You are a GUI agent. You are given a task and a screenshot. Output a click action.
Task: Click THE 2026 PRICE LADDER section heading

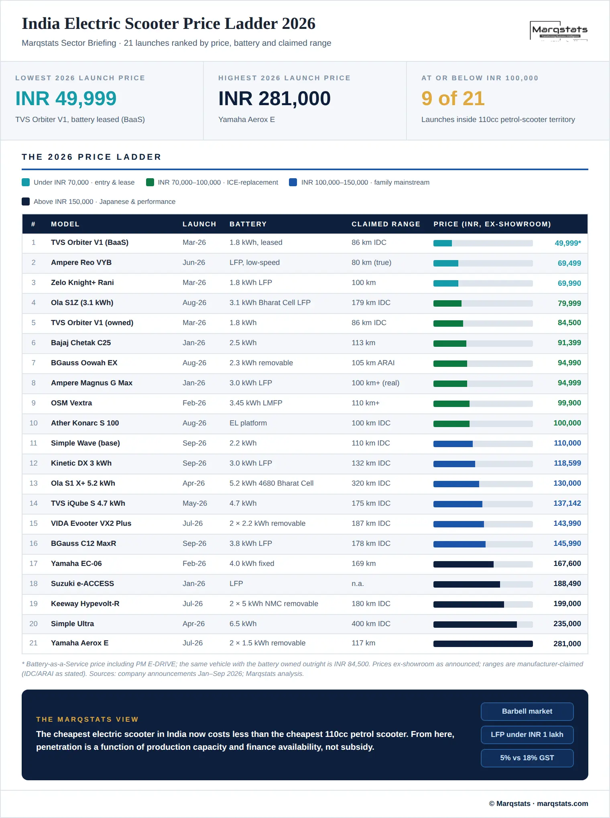click(91, 157)
